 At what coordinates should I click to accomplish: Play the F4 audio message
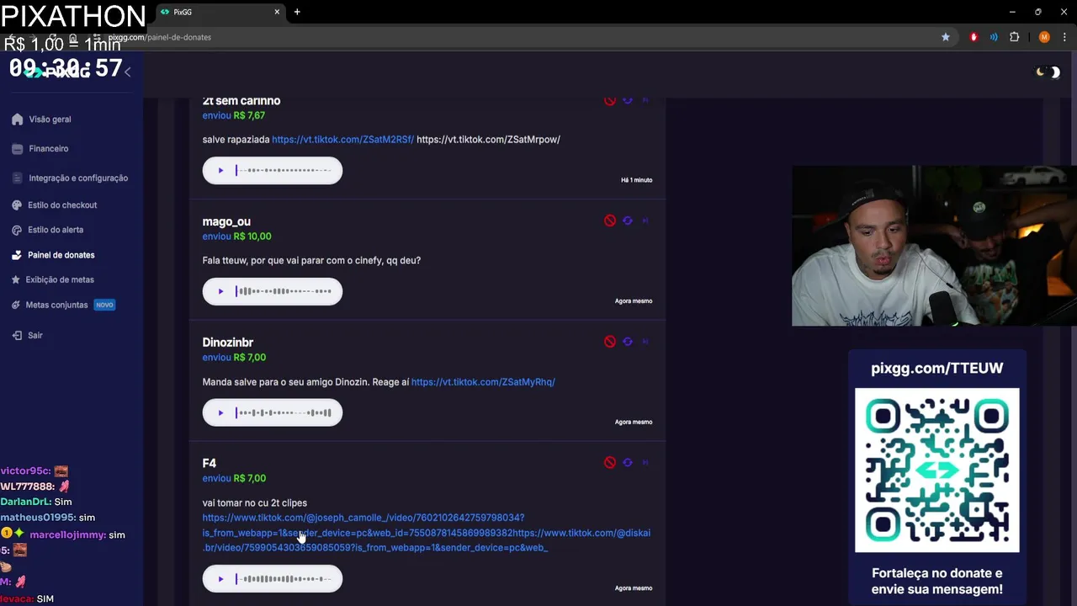coord(220,578)
